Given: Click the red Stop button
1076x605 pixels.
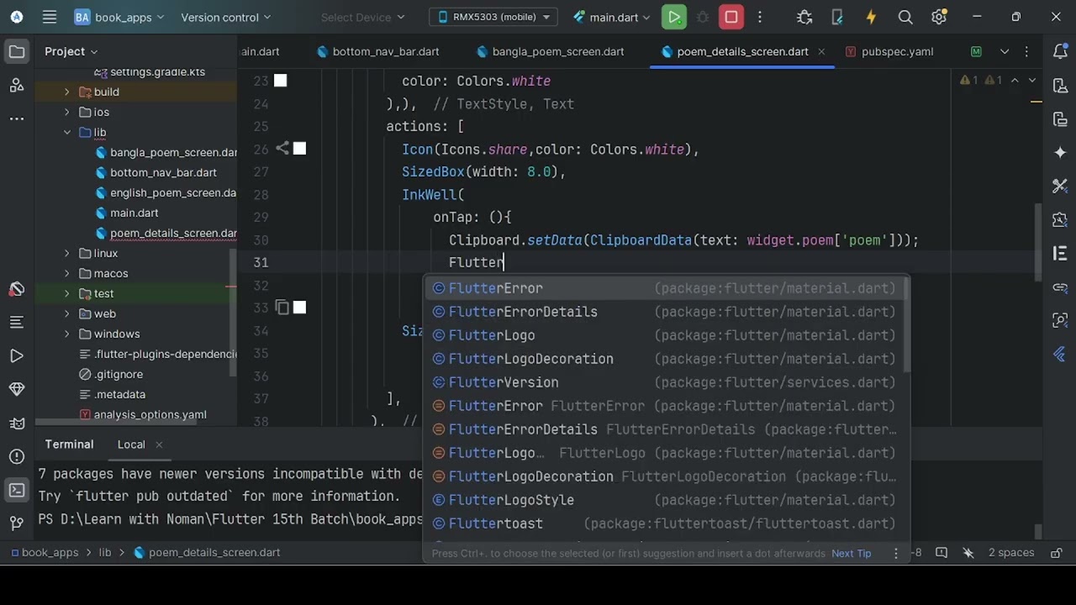Looking at the screenshot, I should 731,17.
